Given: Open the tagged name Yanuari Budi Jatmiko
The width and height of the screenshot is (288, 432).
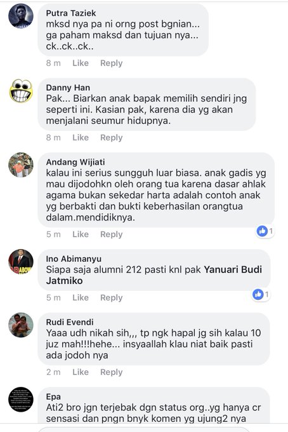Looking at the screenshot, I should pyautogui.click(x=154, y=275).
